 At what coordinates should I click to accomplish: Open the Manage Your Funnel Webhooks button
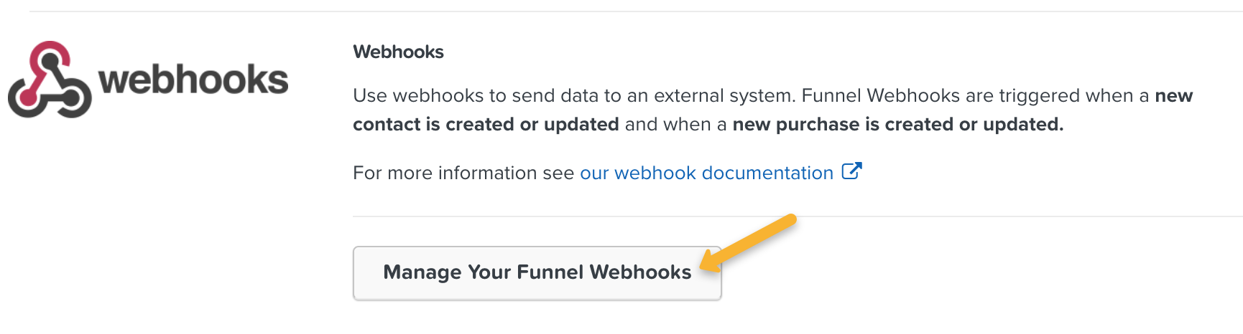[537, 273]
